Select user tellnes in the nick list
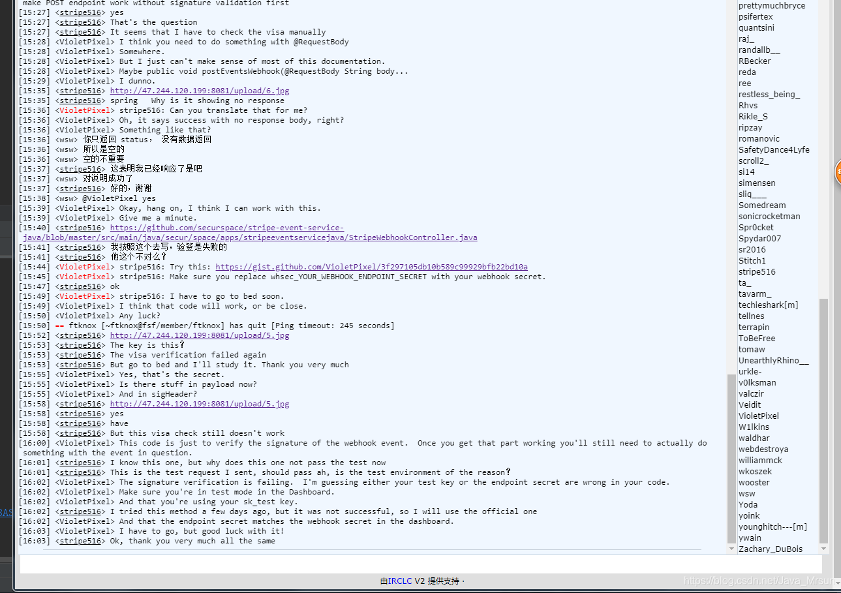Screen dimensions: 841x593 point(752,316)
